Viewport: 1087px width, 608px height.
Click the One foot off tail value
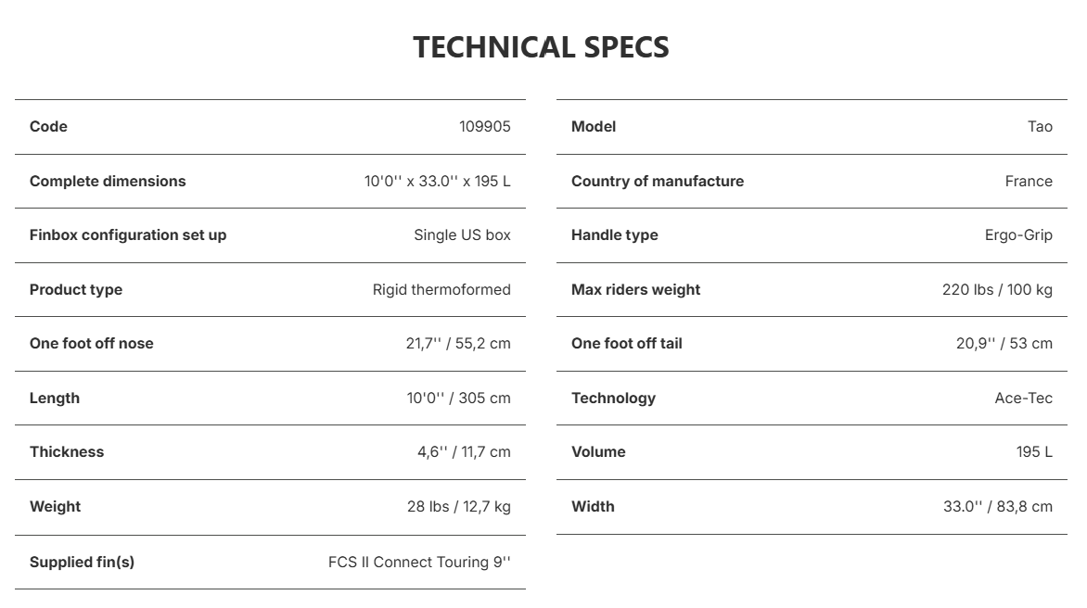click(1004, 344)
